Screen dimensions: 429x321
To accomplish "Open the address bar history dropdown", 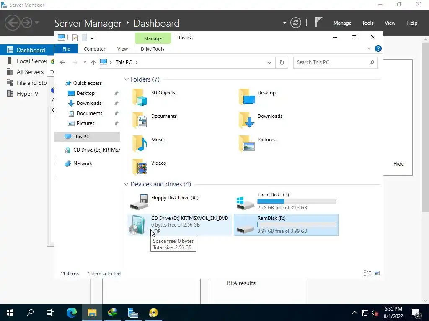I will tap(269, 63).
